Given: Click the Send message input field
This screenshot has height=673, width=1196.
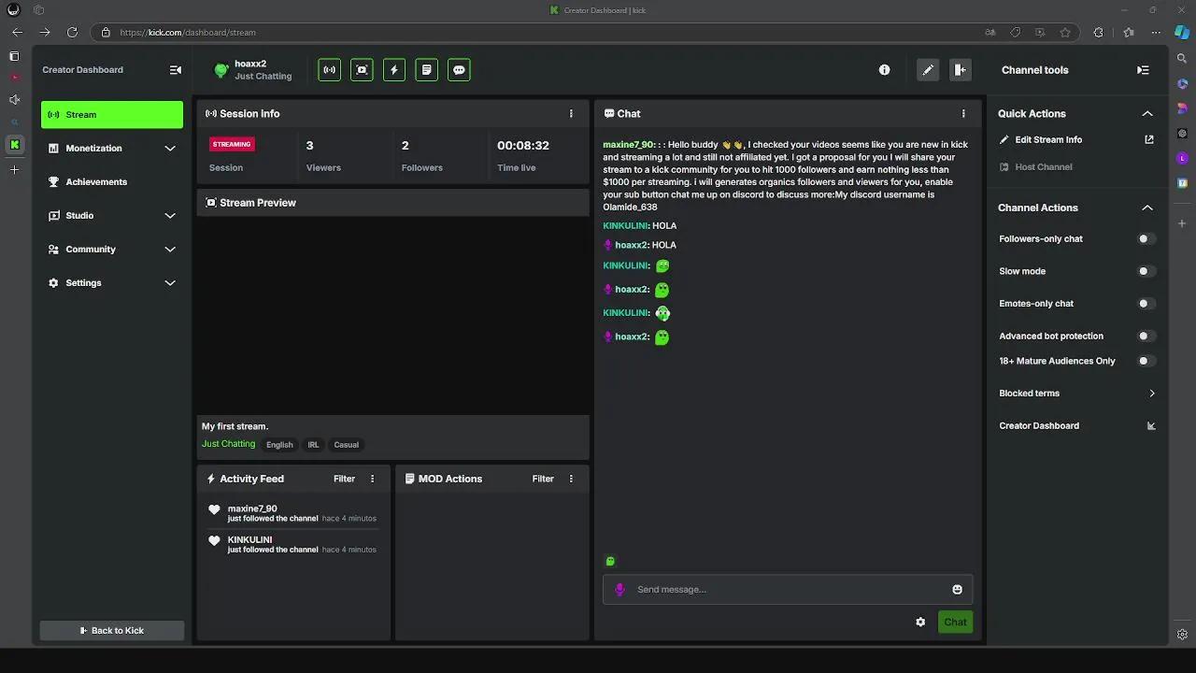Looking at the screenshot, I should tap(785, 589).
